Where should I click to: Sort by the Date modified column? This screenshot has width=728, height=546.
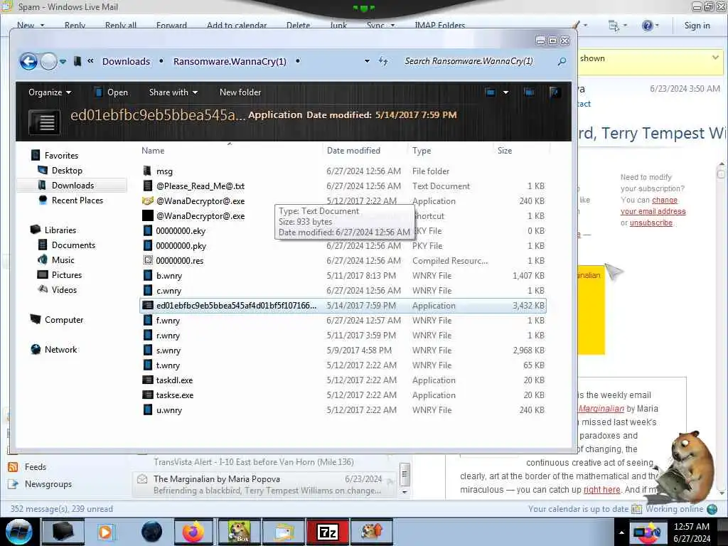click(x=353, y=151)
